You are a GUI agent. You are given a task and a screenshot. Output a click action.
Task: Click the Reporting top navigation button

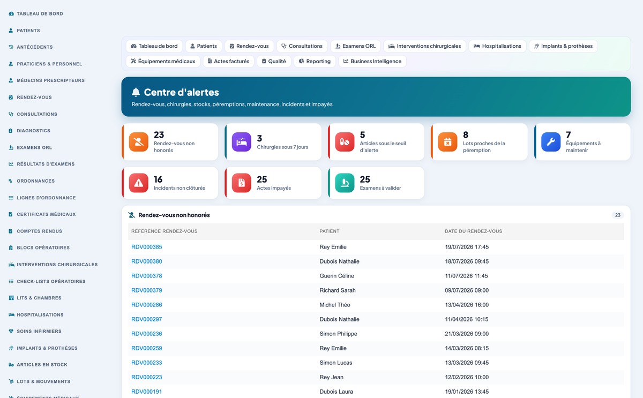(315, 61)
